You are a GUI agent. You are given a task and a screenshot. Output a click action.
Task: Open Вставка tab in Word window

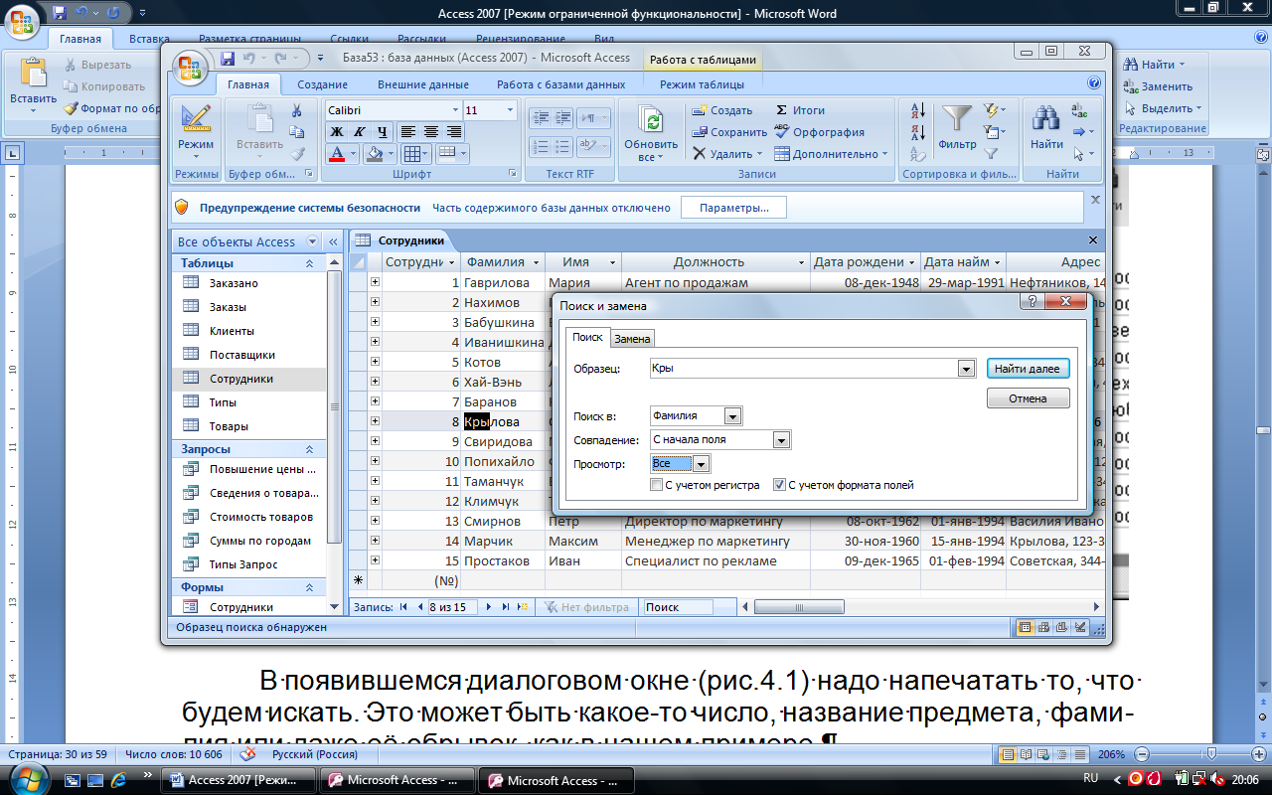point(149,39)
